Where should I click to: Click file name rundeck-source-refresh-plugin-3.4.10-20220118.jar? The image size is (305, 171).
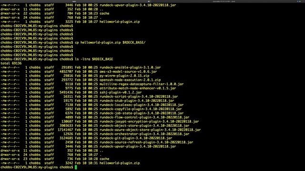coord(146,142)
